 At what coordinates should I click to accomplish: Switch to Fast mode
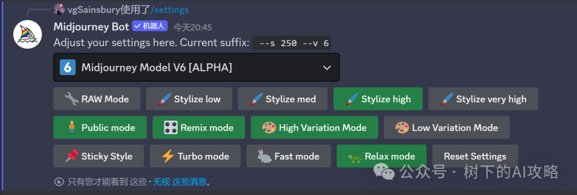click(288, 157)
